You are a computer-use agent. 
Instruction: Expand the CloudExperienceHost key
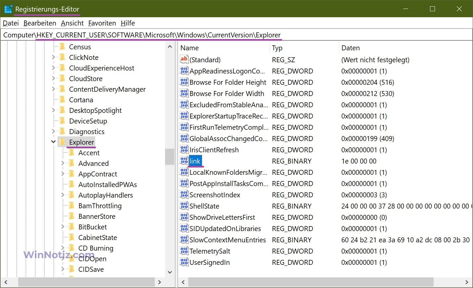point(53,68)
